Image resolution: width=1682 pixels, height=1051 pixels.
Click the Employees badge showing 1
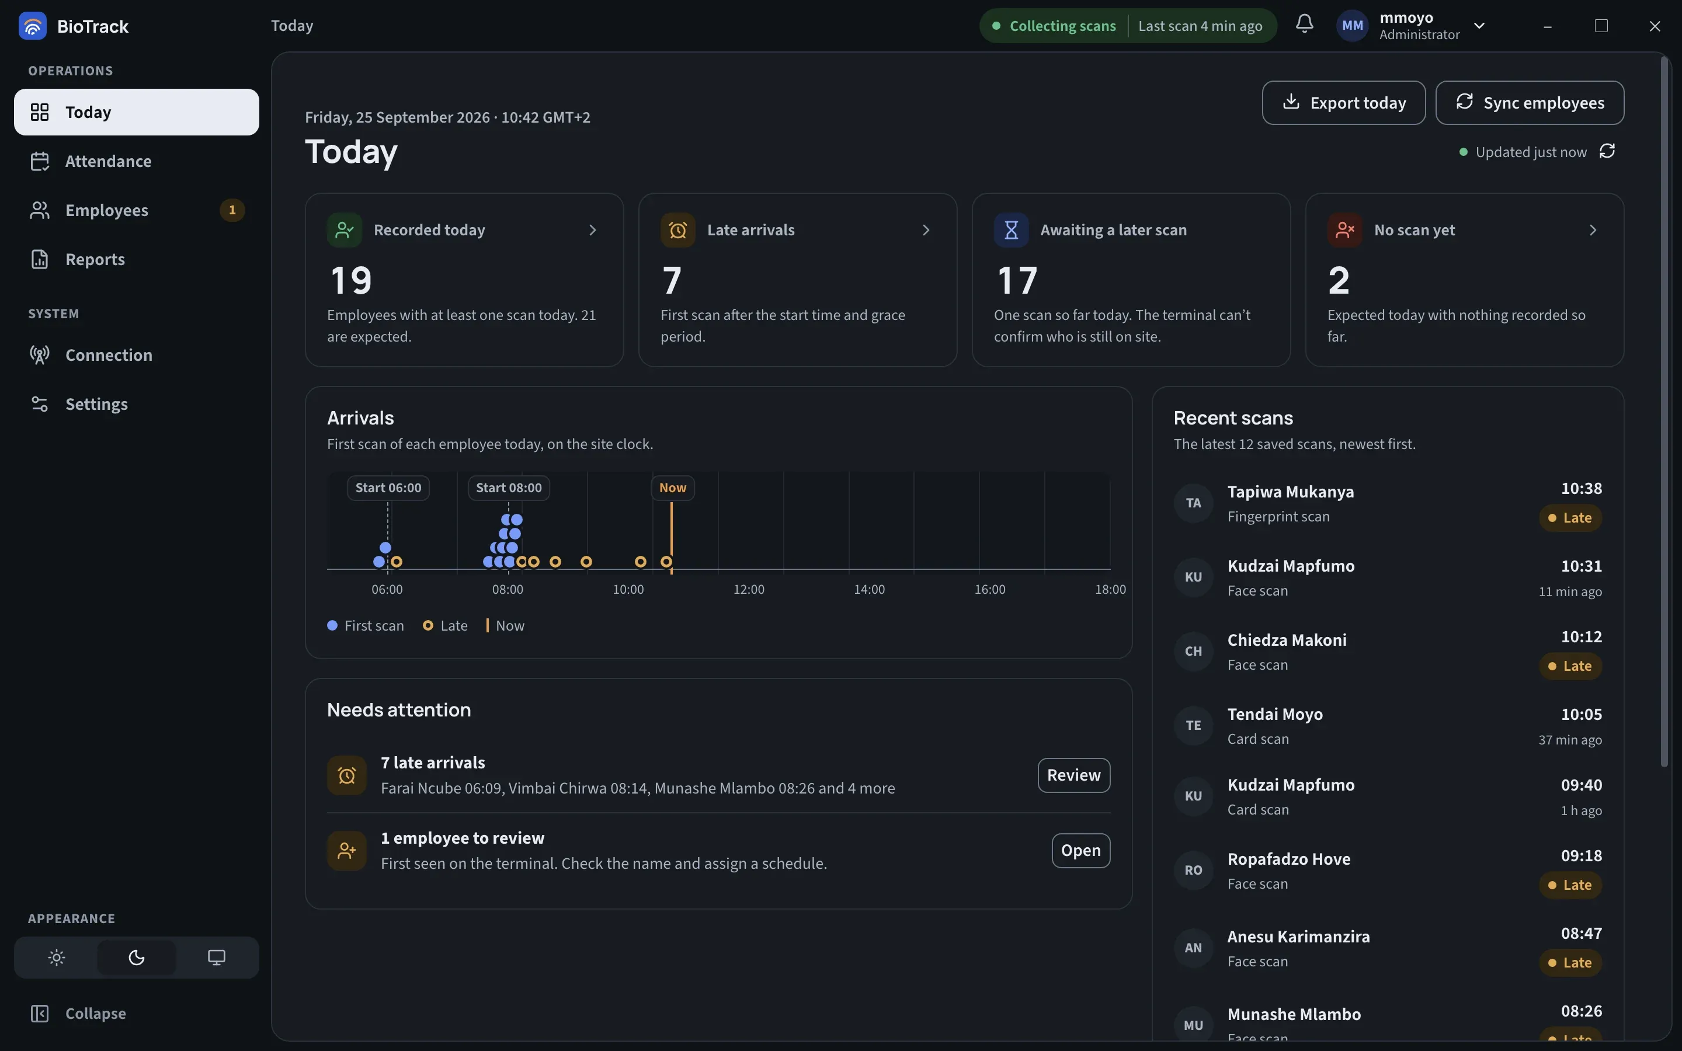232,210
